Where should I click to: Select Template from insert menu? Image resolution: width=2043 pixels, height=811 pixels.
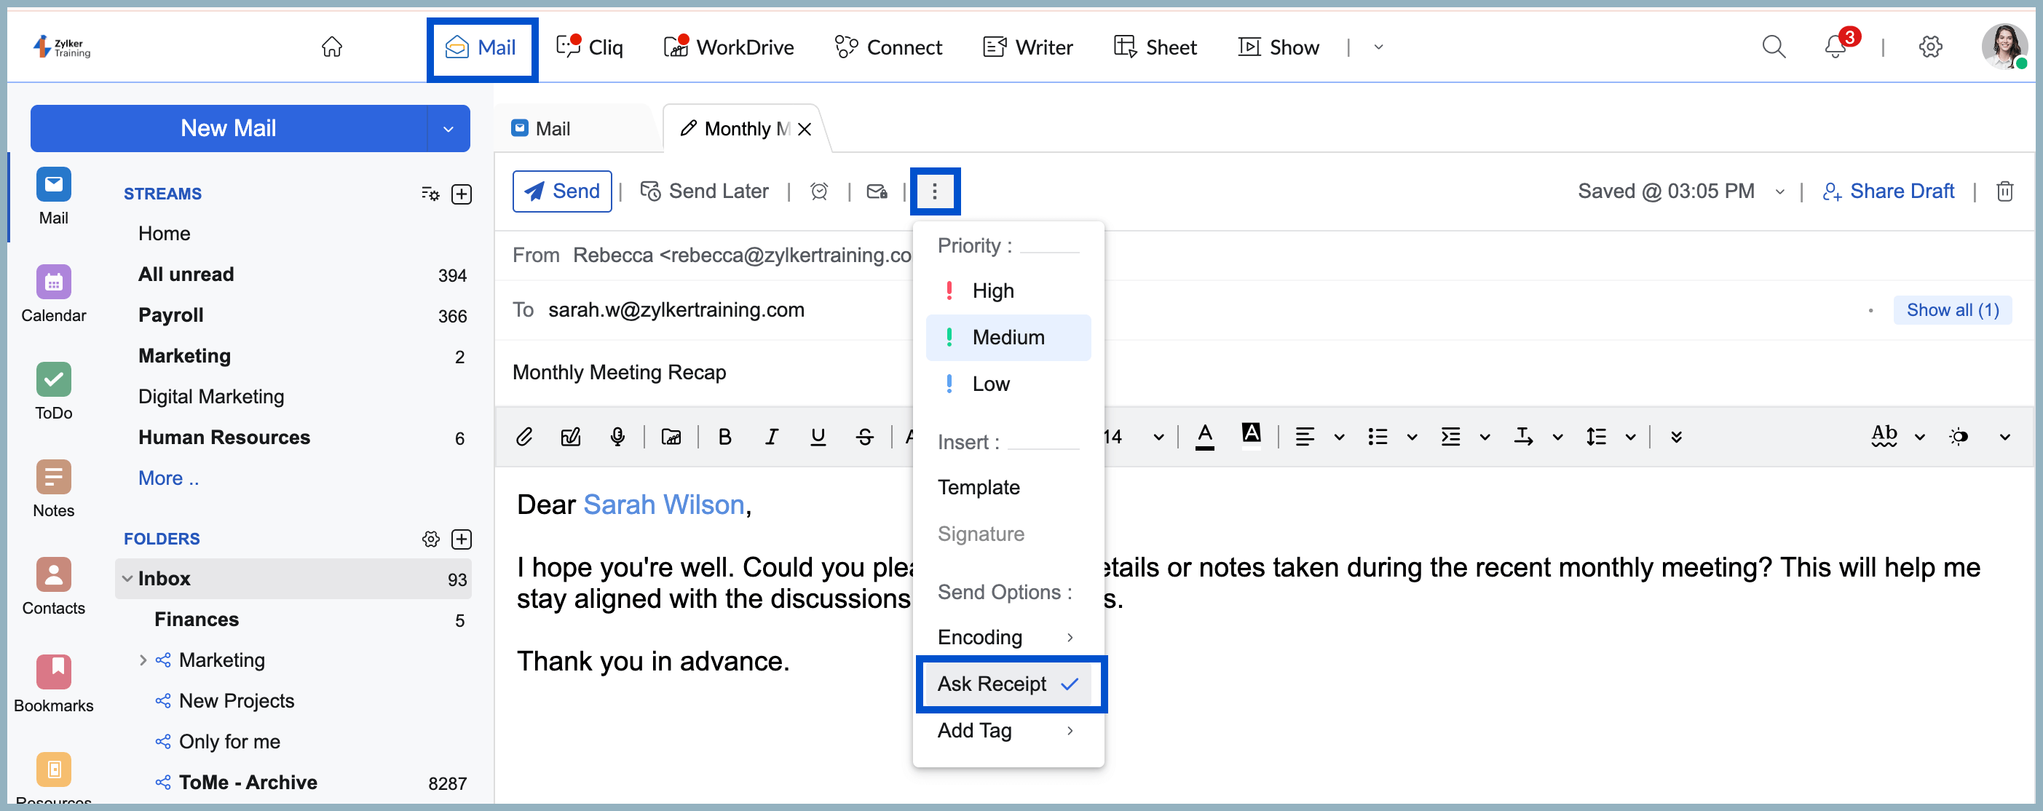point(978,487)
